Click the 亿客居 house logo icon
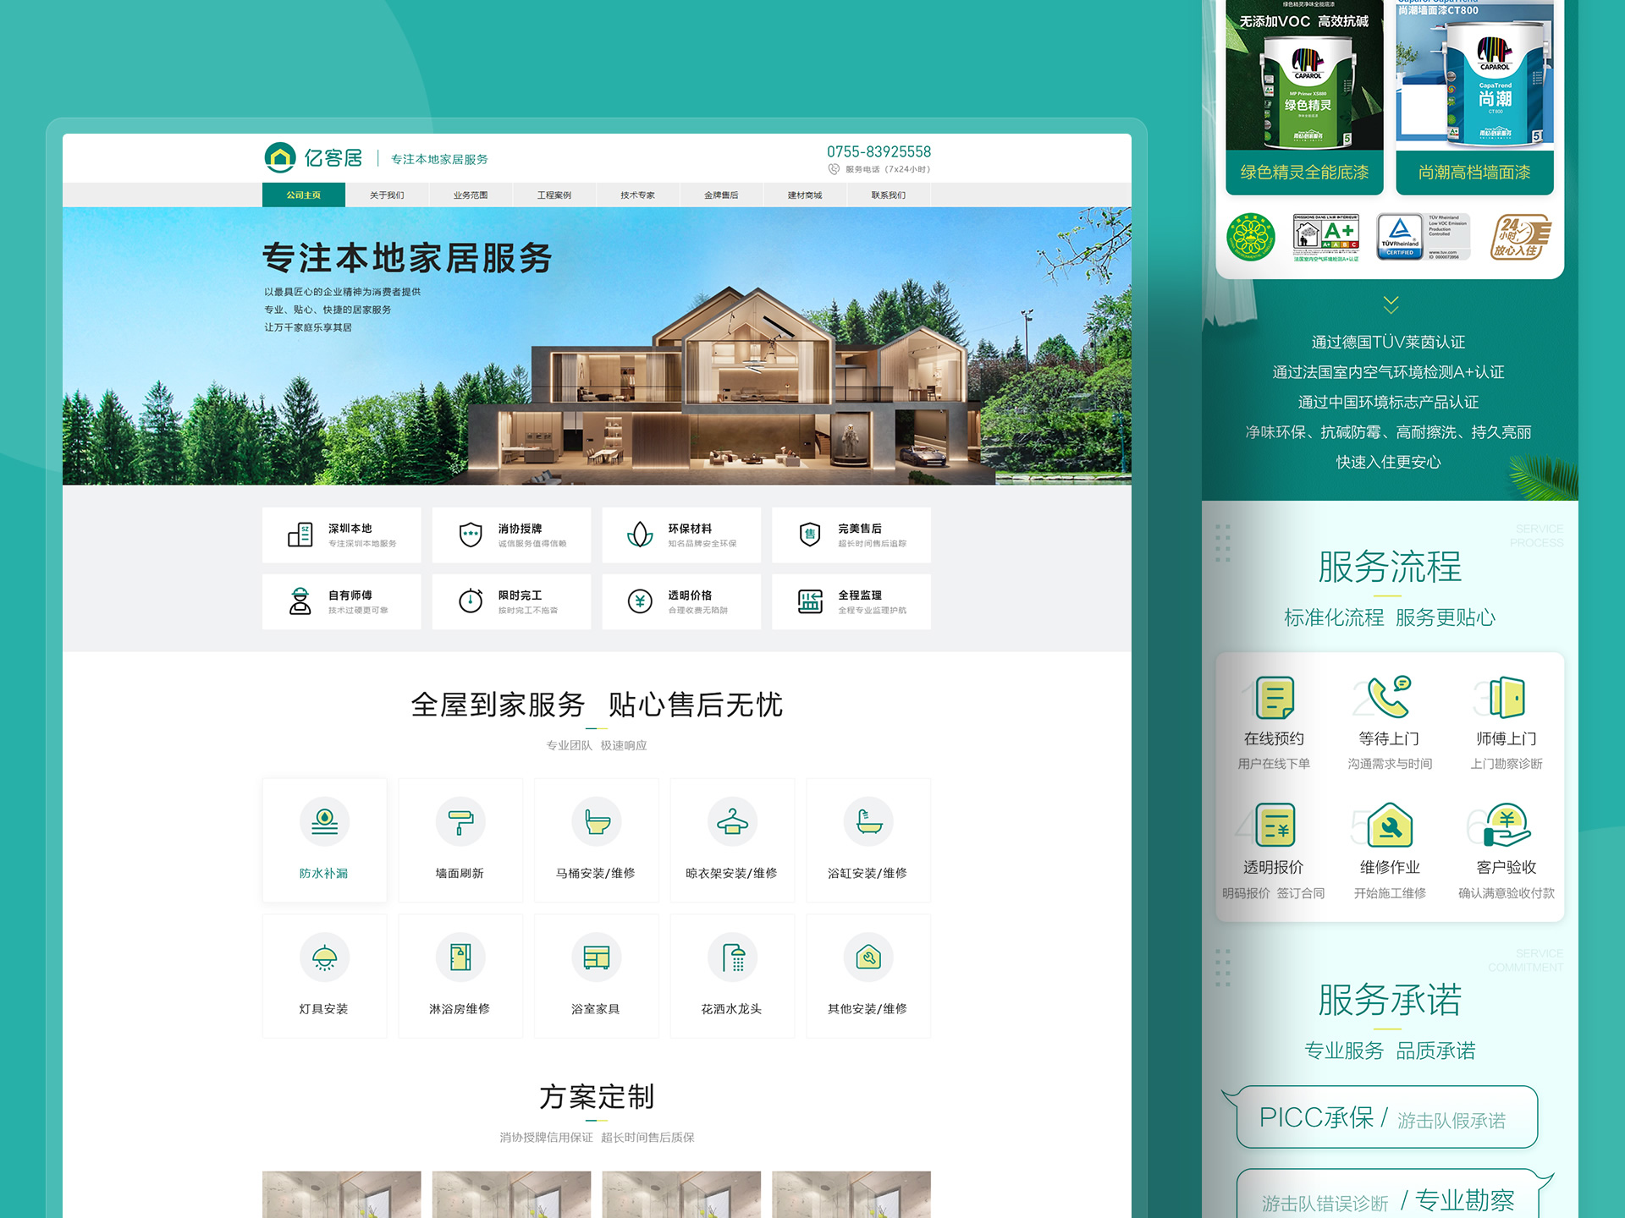The image size is (1625, 1218). 280,157
